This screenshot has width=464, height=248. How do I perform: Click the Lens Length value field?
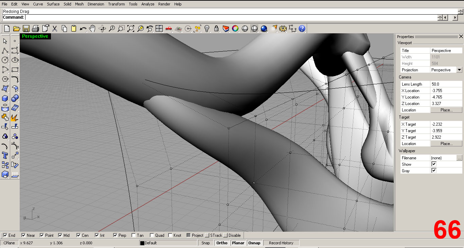446,84
